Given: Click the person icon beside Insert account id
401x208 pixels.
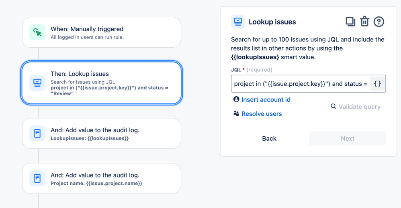Looking at the screenshot, I should (x=236, y=99).
